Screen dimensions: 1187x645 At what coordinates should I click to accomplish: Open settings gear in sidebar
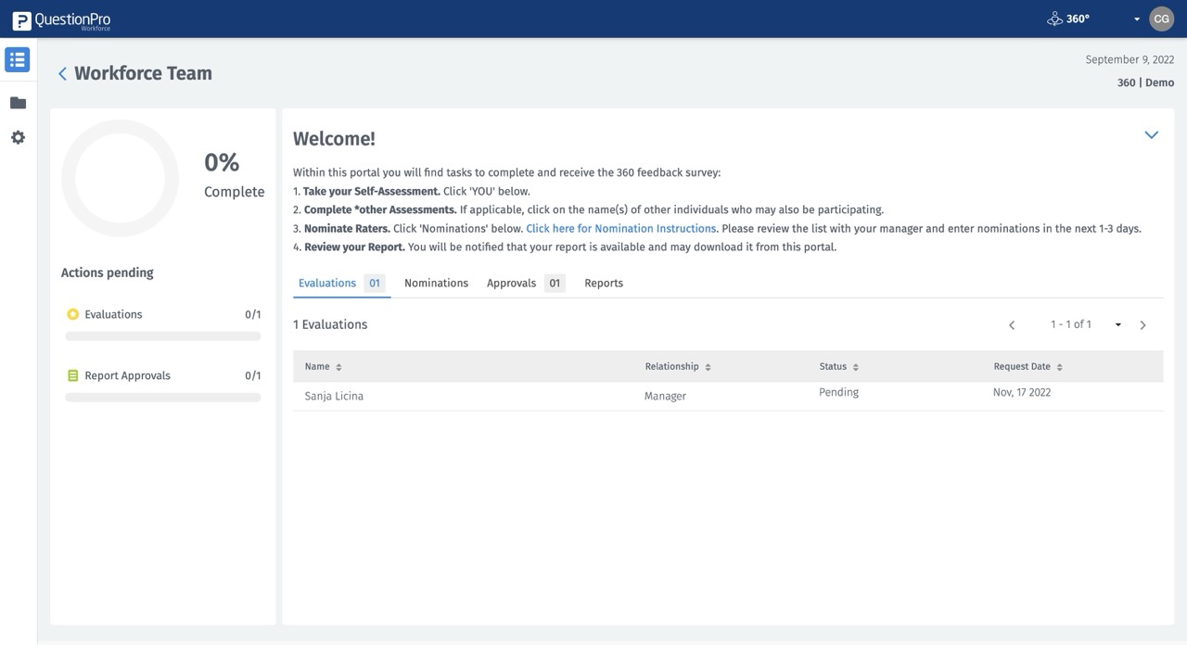pos(18,137)
